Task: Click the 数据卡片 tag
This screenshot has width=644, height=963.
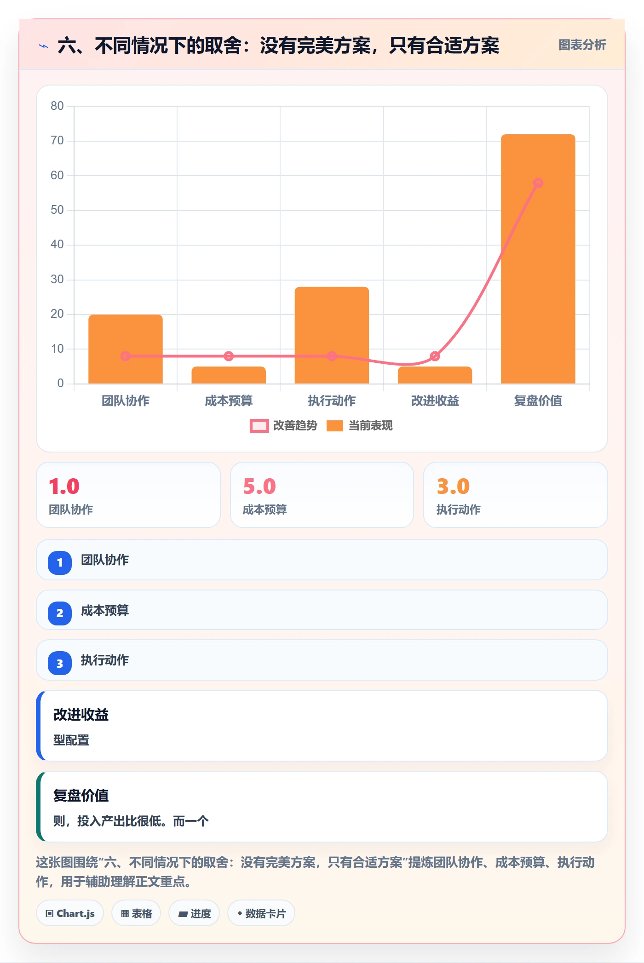Action: pos(261,913)
